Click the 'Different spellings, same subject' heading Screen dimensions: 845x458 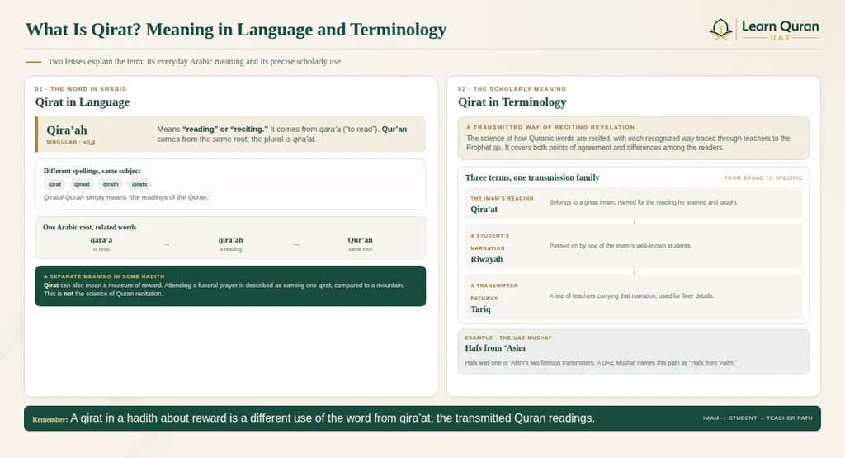(92, 171)
